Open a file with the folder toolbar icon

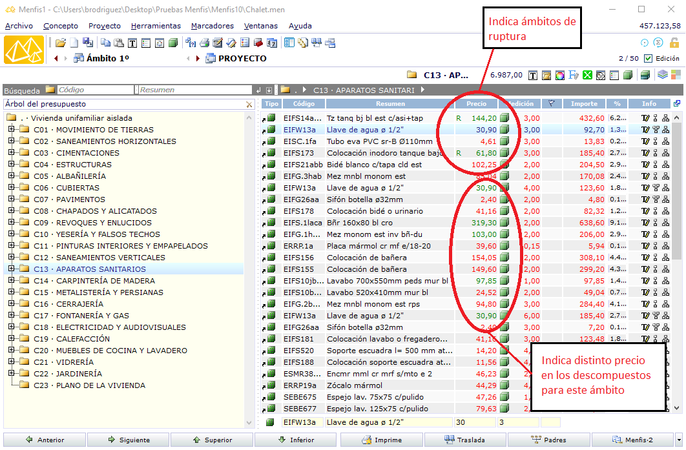[x=61, y=43]
